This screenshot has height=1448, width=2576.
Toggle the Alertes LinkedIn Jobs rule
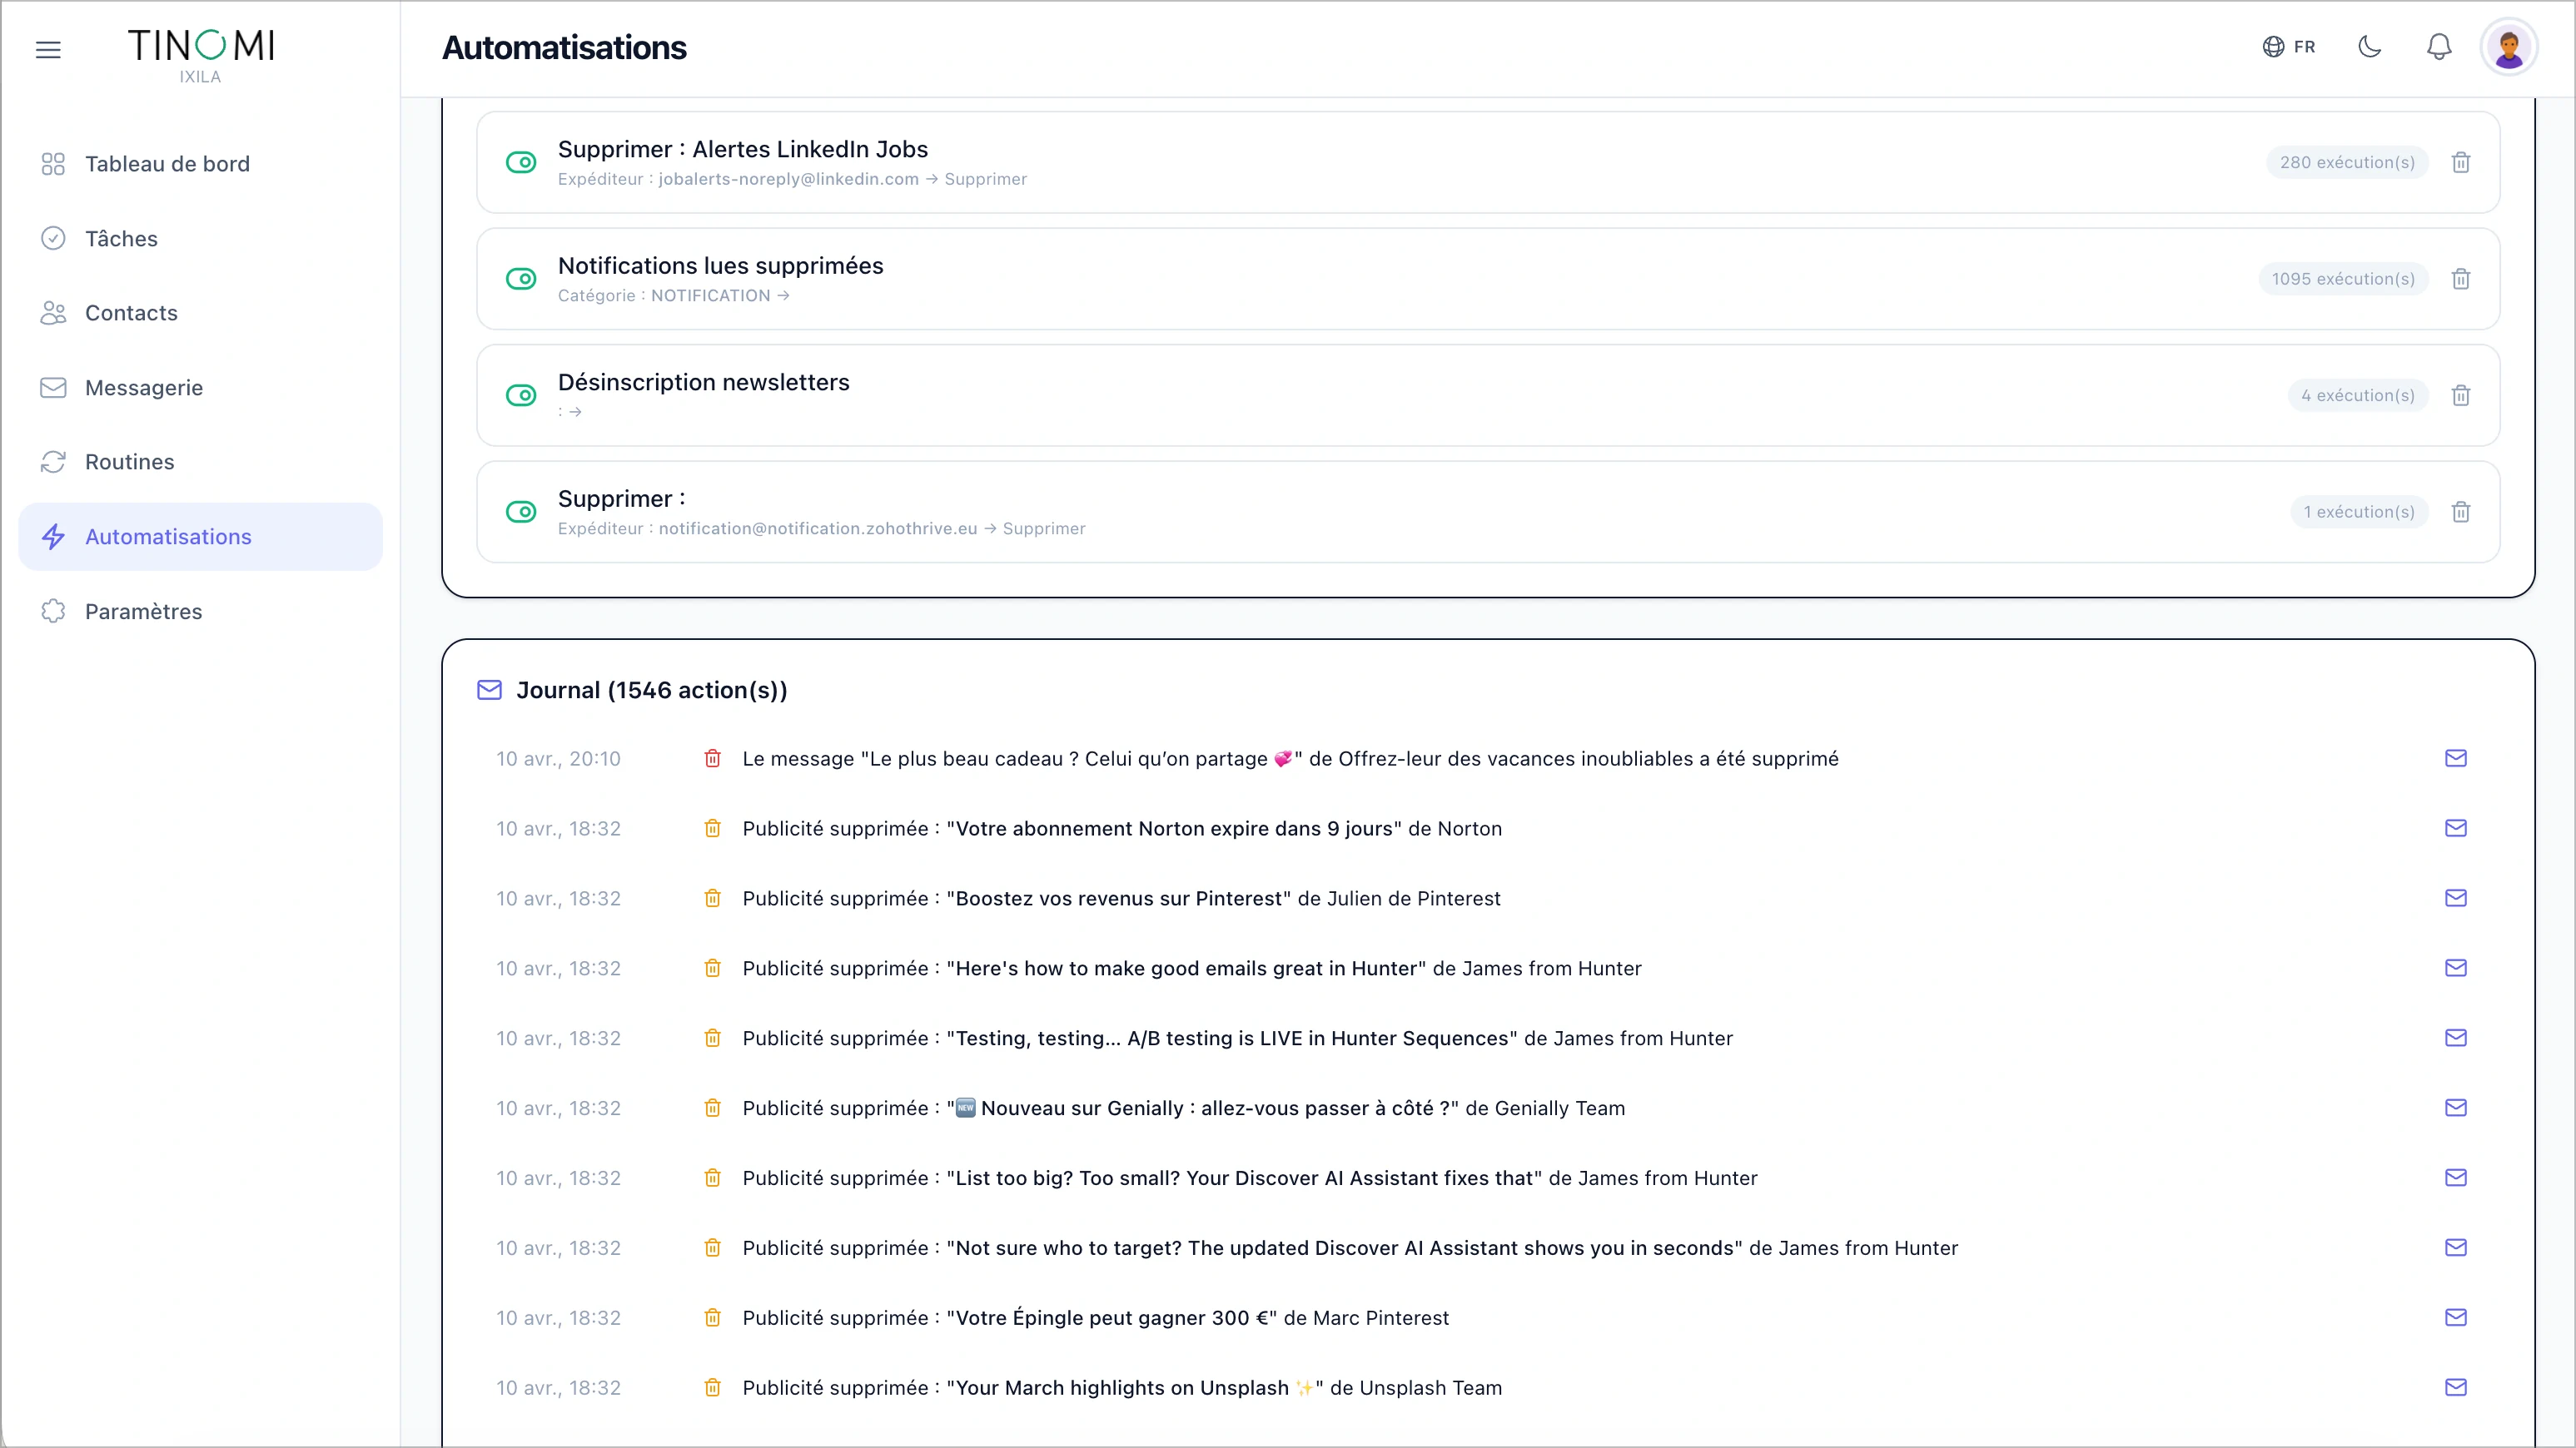click(x=521, y=162)
